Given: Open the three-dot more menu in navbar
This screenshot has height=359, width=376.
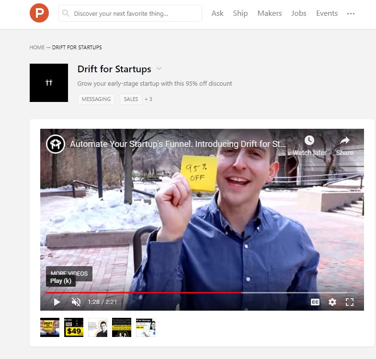Looking at the screenshot, I should [351, 13].
